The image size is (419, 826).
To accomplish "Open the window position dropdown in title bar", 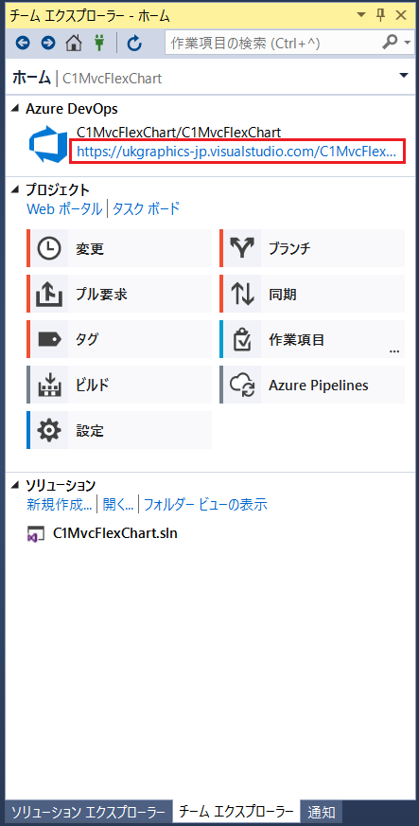I will [x=360, y=15].
